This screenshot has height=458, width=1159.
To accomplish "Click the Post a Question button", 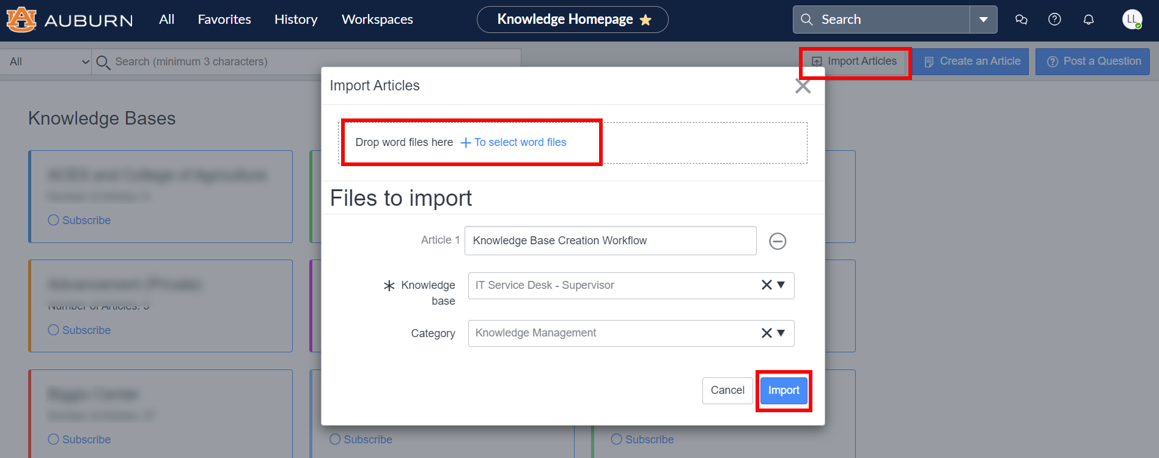I will click(1092, 61).
